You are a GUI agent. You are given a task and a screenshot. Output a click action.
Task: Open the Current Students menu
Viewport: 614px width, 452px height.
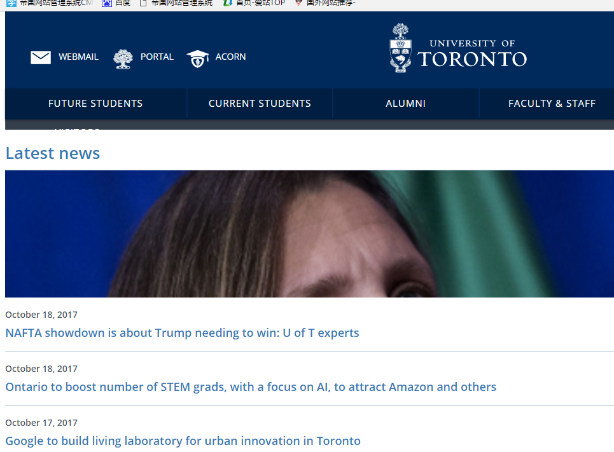(260, 104)
